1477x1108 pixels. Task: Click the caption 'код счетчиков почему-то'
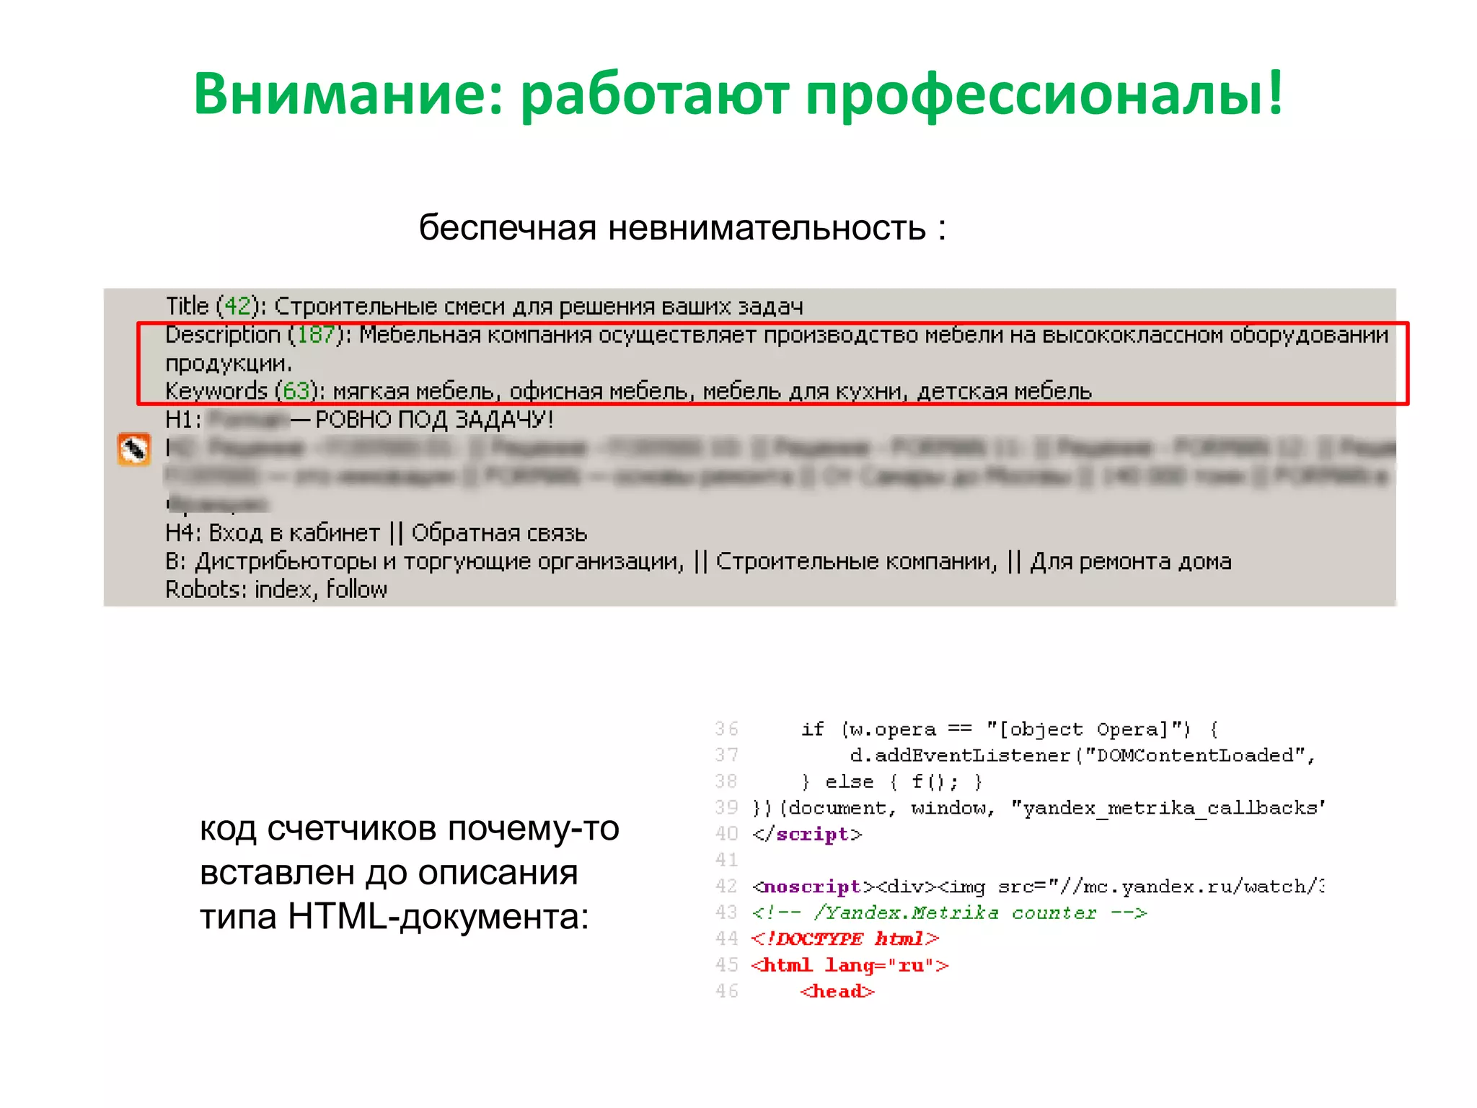click(x=409, y=828)
